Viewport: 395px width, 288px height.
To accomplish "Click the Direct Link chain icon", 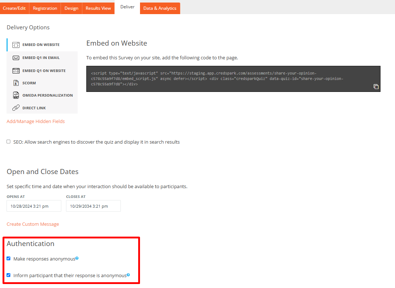I will click(16, 108).
